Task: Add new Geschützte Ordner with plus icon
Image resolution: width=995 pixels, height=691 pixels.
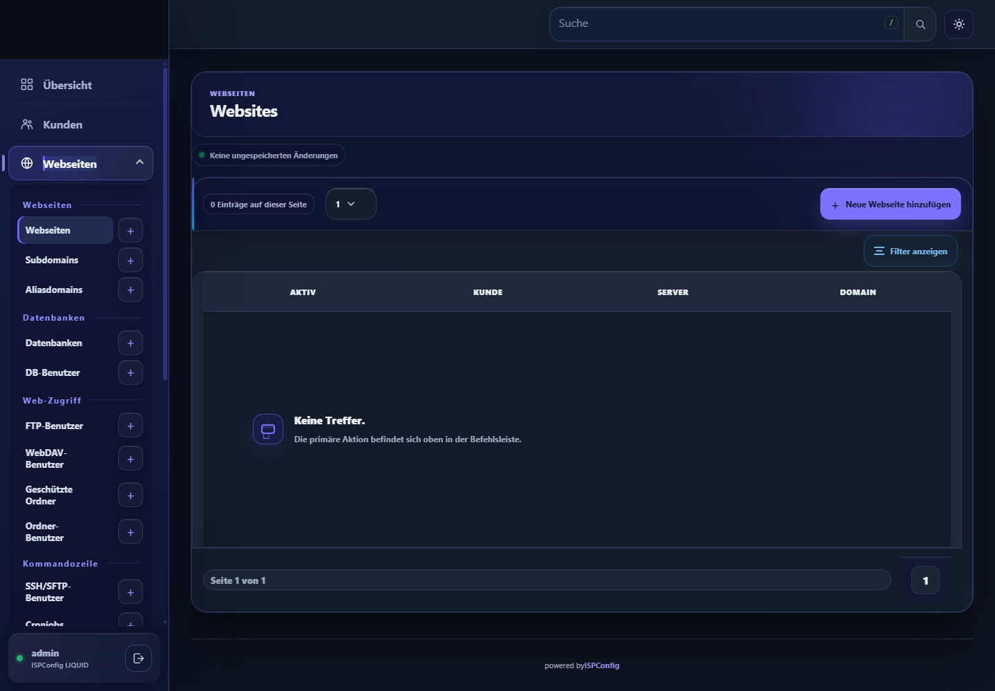Action: pyautogui.click(x=131, y=495)
